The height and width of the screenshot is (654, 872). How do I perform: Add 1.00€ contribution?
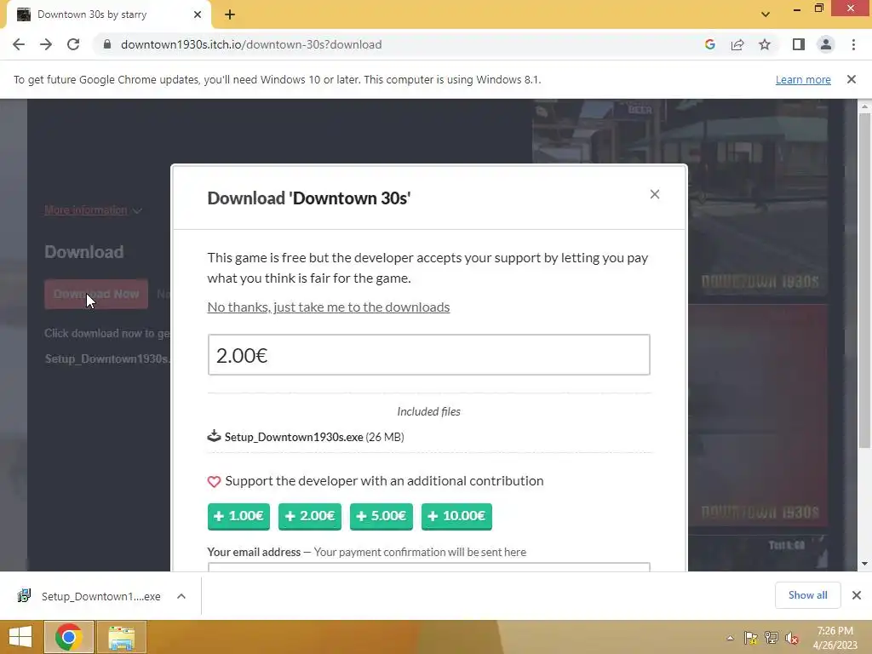tap(238, 517)
